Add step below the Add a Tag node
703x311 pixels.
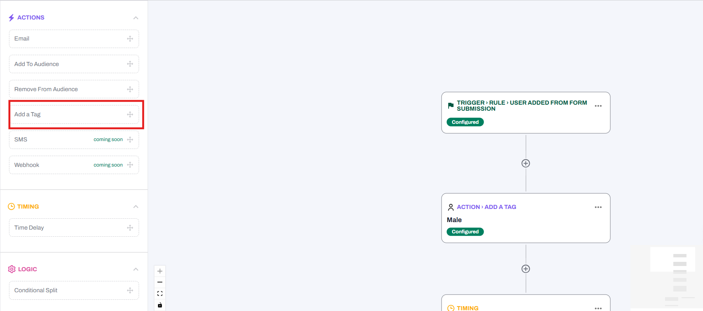pyautogui.click(x=526, y=269)
